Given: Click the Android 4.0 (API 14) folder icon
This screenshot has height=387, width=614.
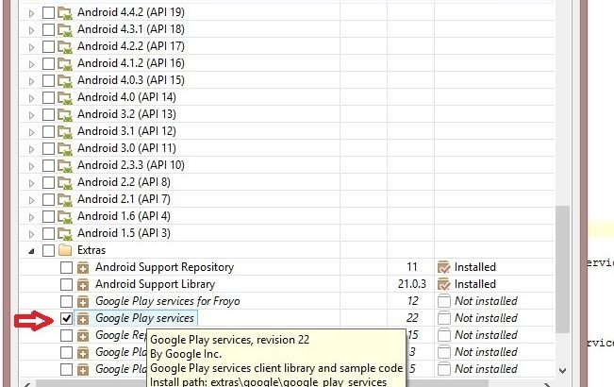Looking at the screenshot, I should (x=66, y=97).
